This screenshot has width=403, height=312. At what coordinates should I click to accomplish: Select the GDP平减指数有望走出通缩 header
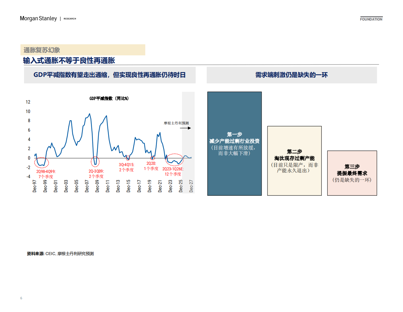pos(110,75)
